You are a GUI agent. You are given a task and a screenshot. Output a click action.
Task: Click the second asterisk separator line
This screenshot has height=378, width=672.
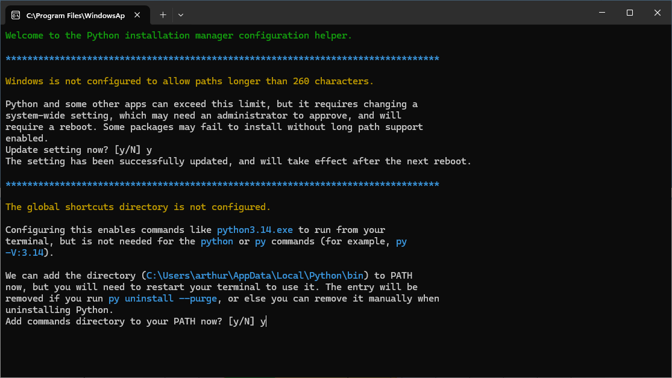[222, 185]
